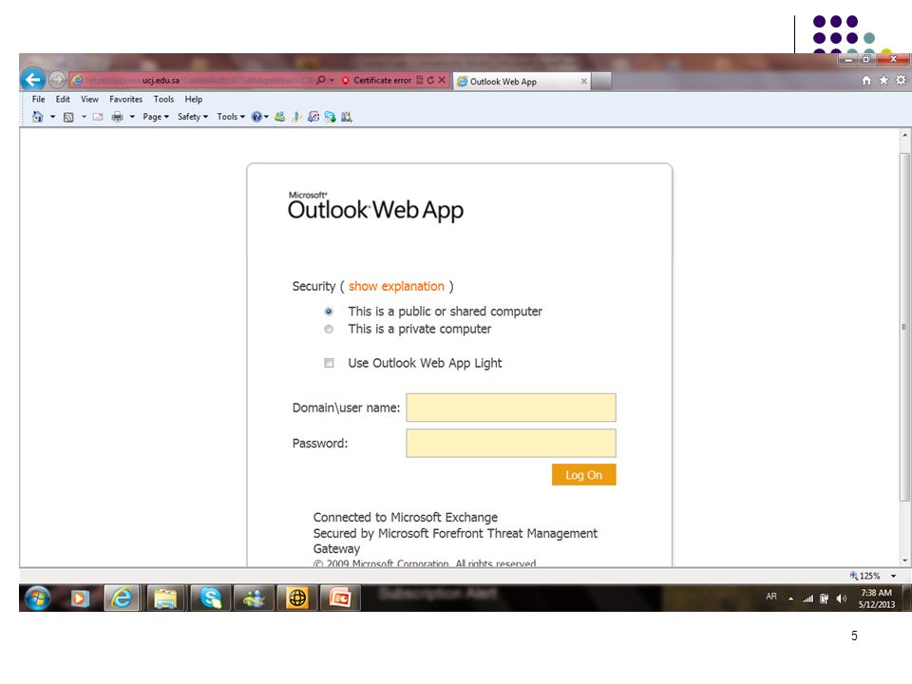Click the volume speaker tray icon
This screenshot has height=684, width=912.
coord(841,598)
